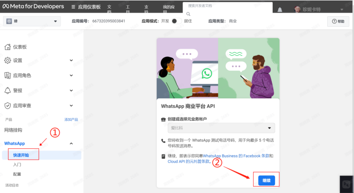The height and width of the screenshot is (193, 354).
Task: Click the WhatsApp 商业平台 API heading
Action: [x=188, y=107]
